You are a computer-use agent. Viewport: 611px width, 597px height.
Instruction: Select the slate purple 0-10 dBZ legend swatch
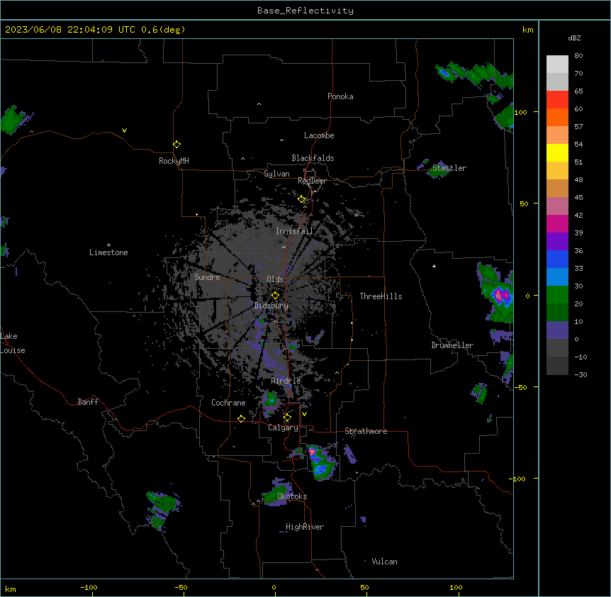click(557, 330)
